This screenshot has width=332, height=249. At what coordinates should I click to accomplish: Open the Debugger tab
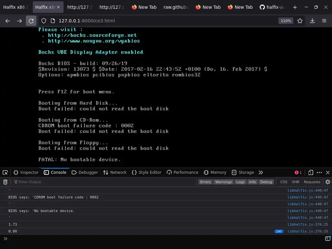pyautogui.click(x=85, y=172)
